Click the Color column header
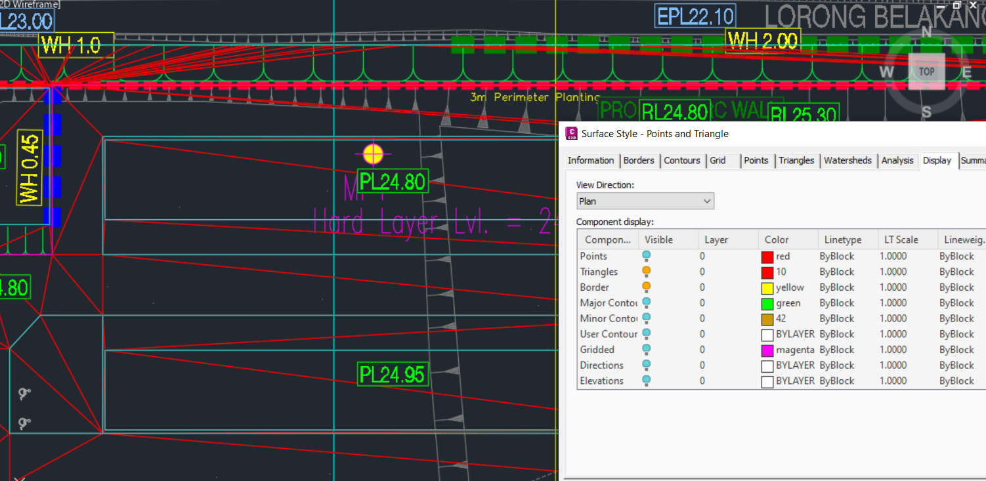The image size is (986, 481). pos(777,240)
